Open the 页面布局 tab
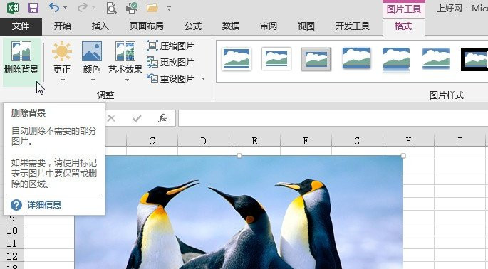This screenshot has height=269, width=488. (x=147, y=26)
